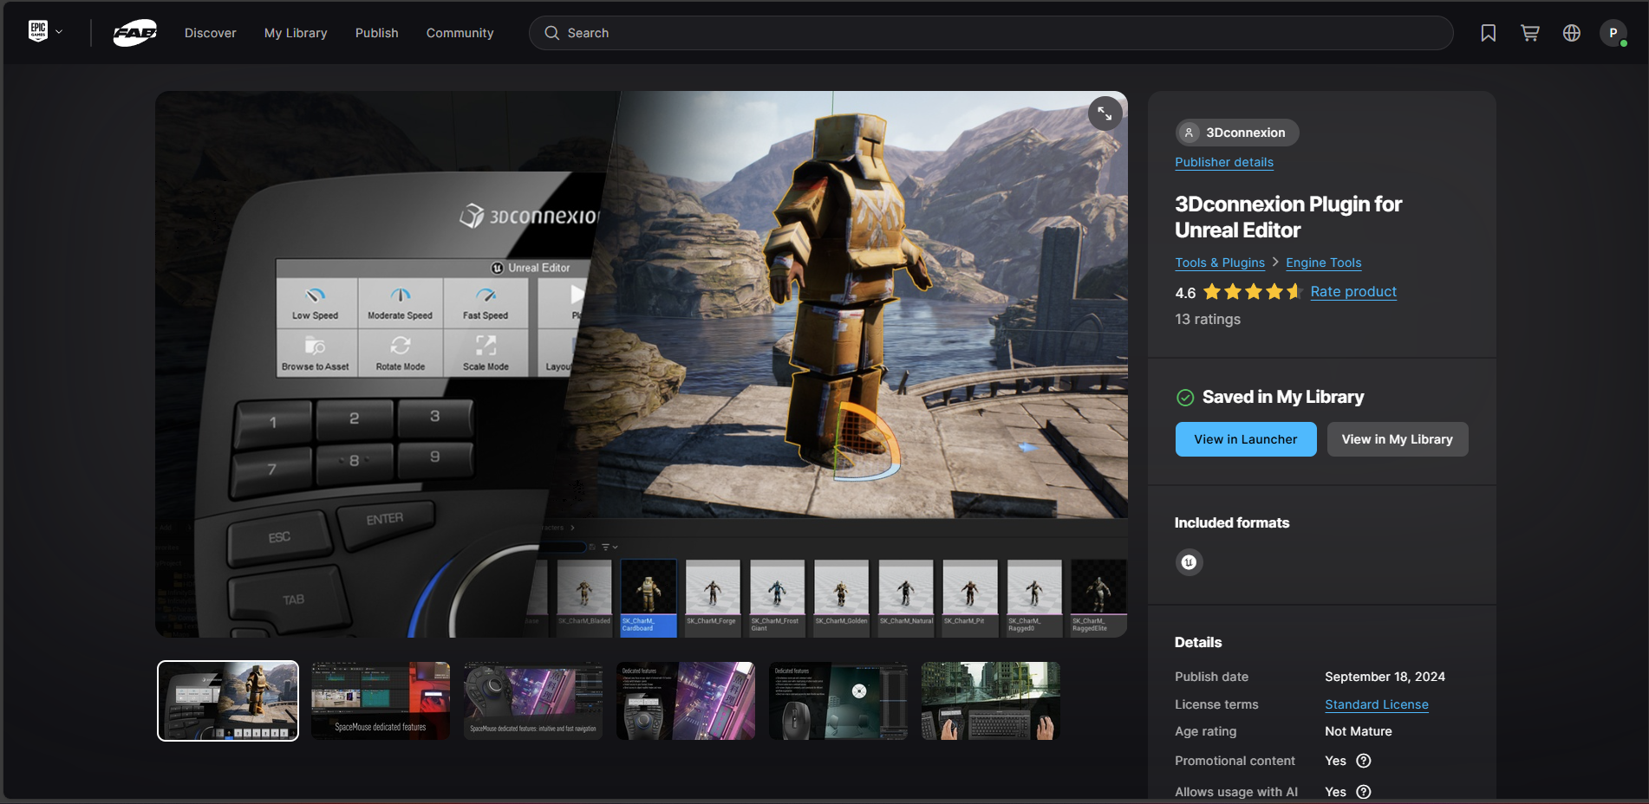The image size is (1649, 804).
Task: Navigate to the Discover section
Action: [x=210, y=32]
